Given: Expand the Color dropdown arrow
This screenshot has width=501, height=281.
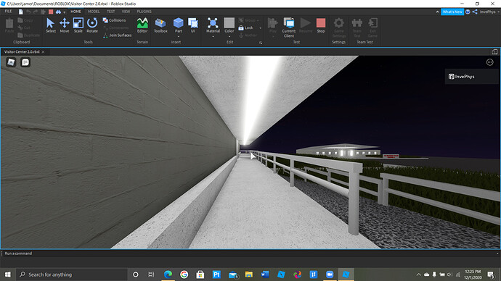Looking at the screenshot, I should 229,37.
